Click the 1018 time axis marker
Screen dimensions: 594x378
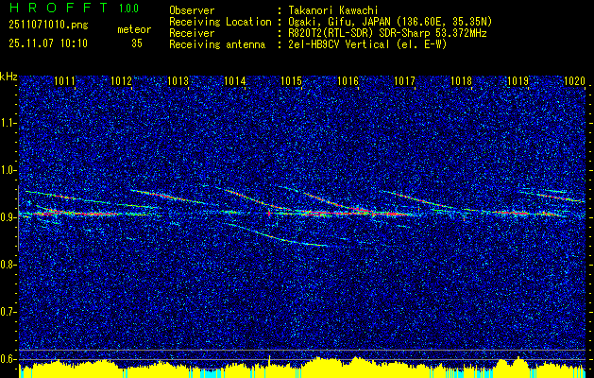click(x=462, y=80)
